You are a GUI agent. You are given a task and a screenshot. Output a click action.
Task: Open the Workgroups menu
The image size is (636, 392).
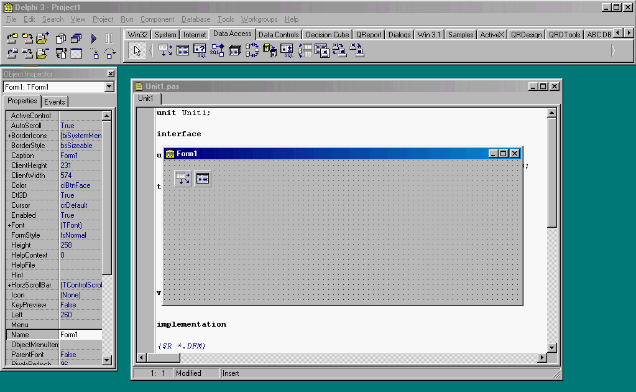click(259, 19)
